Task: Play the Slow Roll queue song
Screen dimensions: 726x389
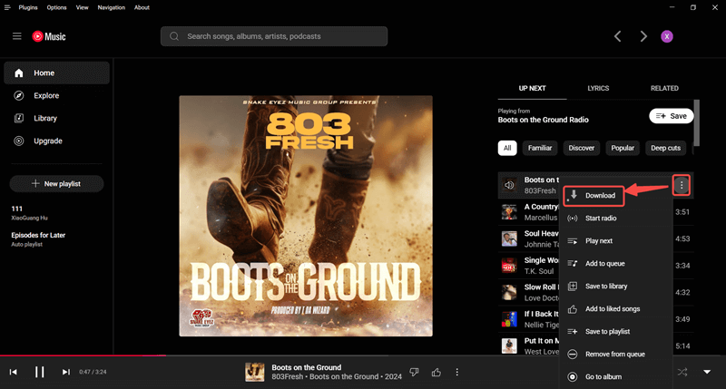Action: pos(530,292)
